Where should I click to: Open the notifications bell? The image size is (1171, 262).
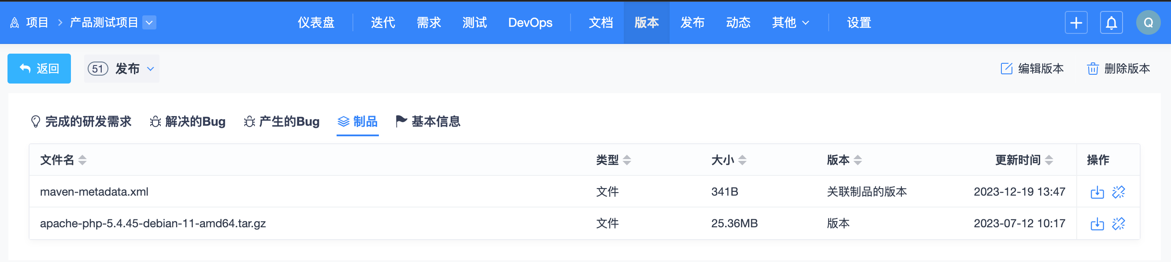click(x=1112, y=23)
